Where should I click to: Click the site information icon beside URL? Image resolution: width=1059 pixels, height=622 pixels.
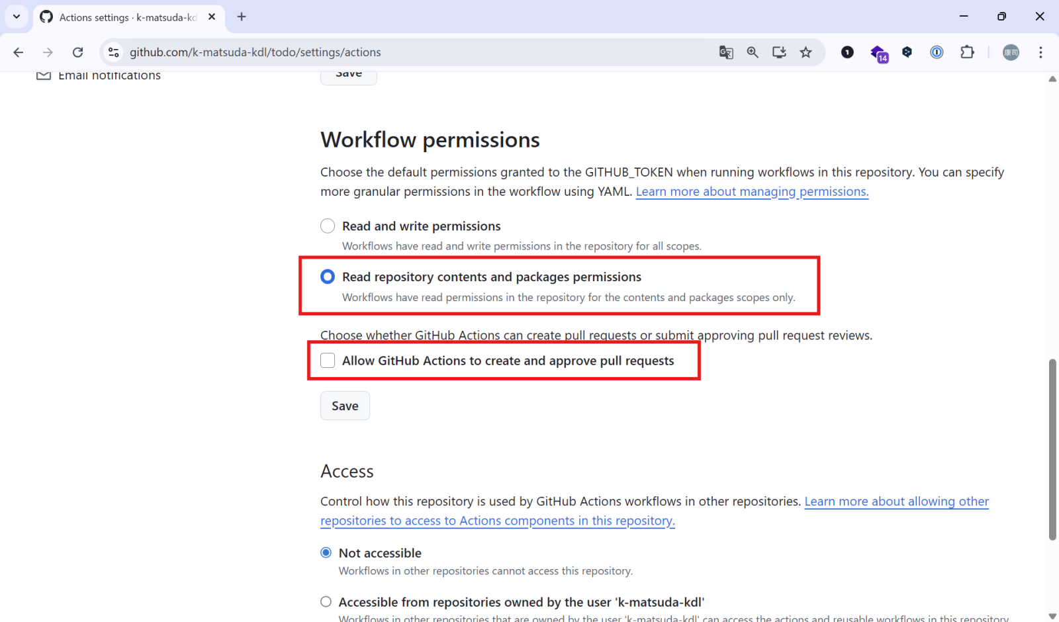pos(113,52)
